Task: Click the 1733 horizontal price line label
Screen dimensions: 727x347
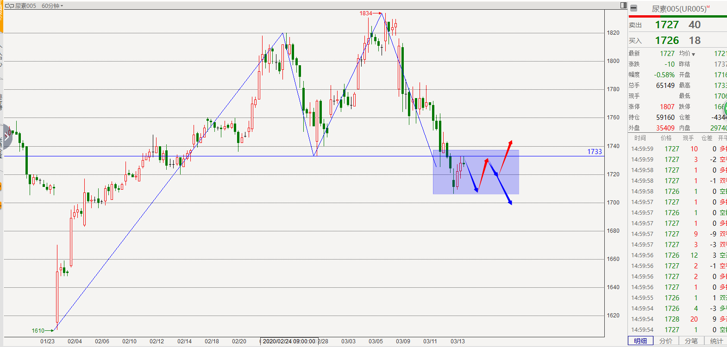Action: coord(595,152)
